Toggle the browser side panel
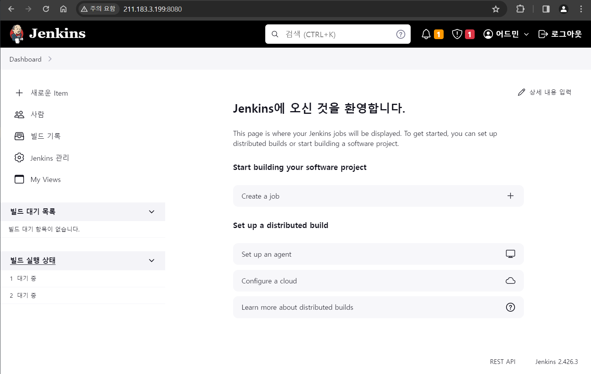 click(x=546, y=9)
